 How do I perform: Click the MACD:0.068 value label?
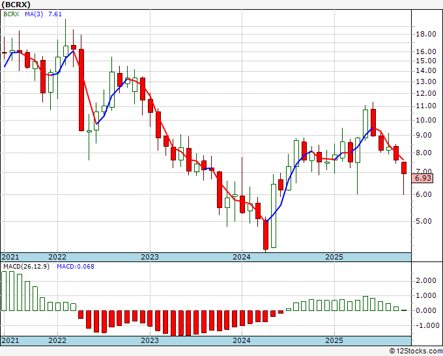76,267
